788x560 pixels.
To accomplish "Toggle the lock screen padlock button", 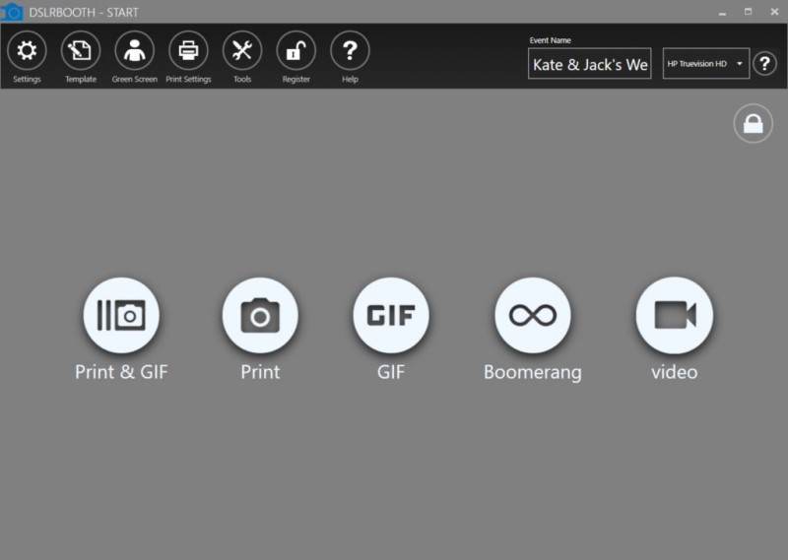I will point(753,124).
